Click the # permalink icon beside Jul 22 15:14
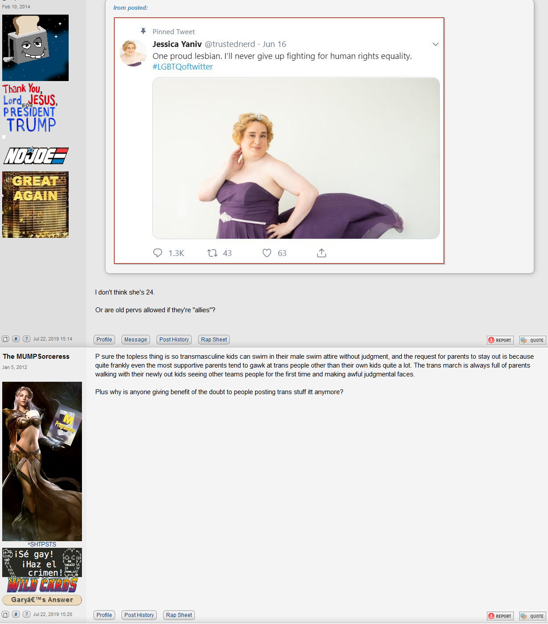Screen dimensions: 548x624 pos(16,339)
